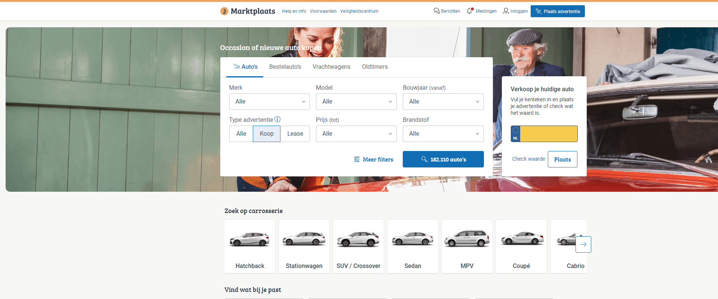Switch to the Auto's tab
The image size is (718, 299).
tap(245, 67)
